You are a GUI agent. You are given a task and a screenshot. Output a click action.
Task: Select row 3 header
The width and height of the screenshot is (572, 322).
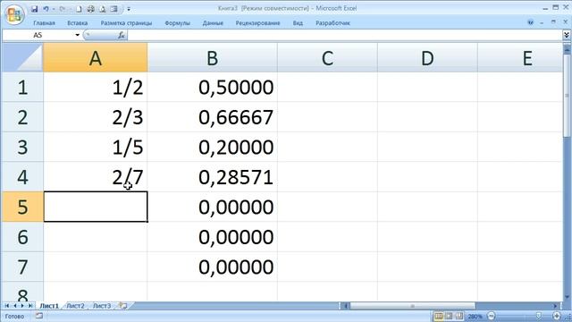pyautogui.click(x=22, y=147)
